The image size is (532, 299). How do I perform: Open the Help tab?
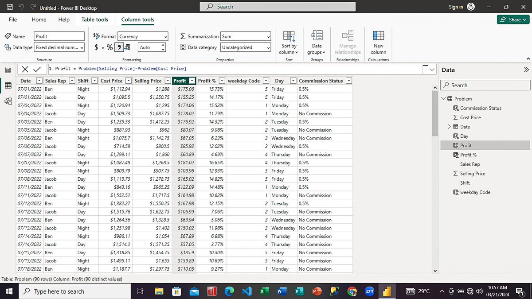tap(64, 19)
